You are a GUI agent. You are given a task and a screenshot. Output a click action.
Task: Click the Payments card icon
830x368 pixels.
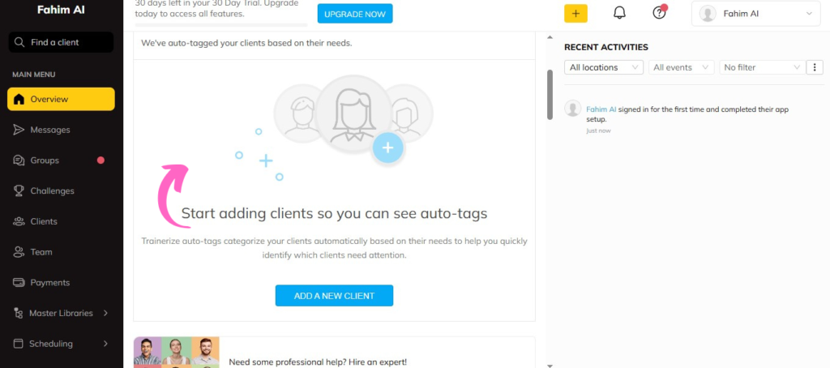(19, 283)
